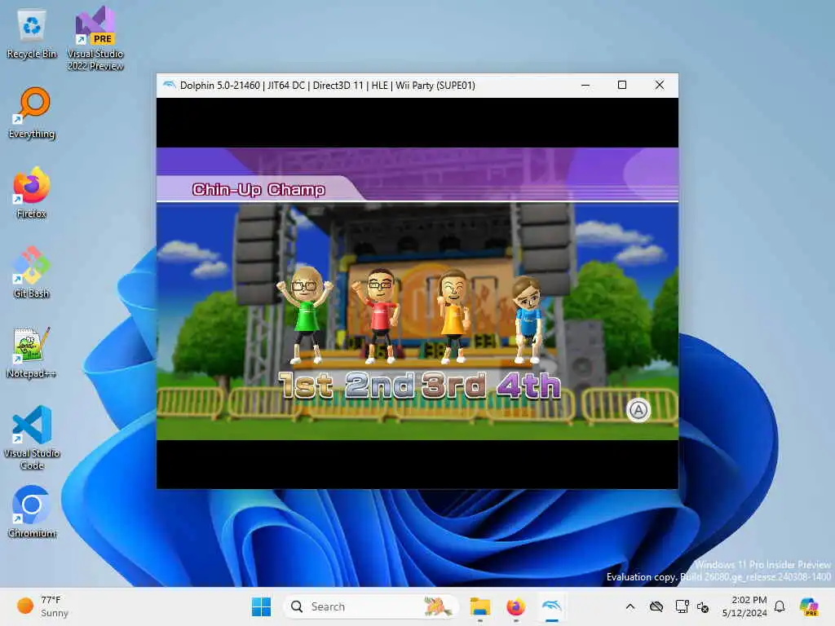Click the 3rd place ranking label

pos(453,386)
